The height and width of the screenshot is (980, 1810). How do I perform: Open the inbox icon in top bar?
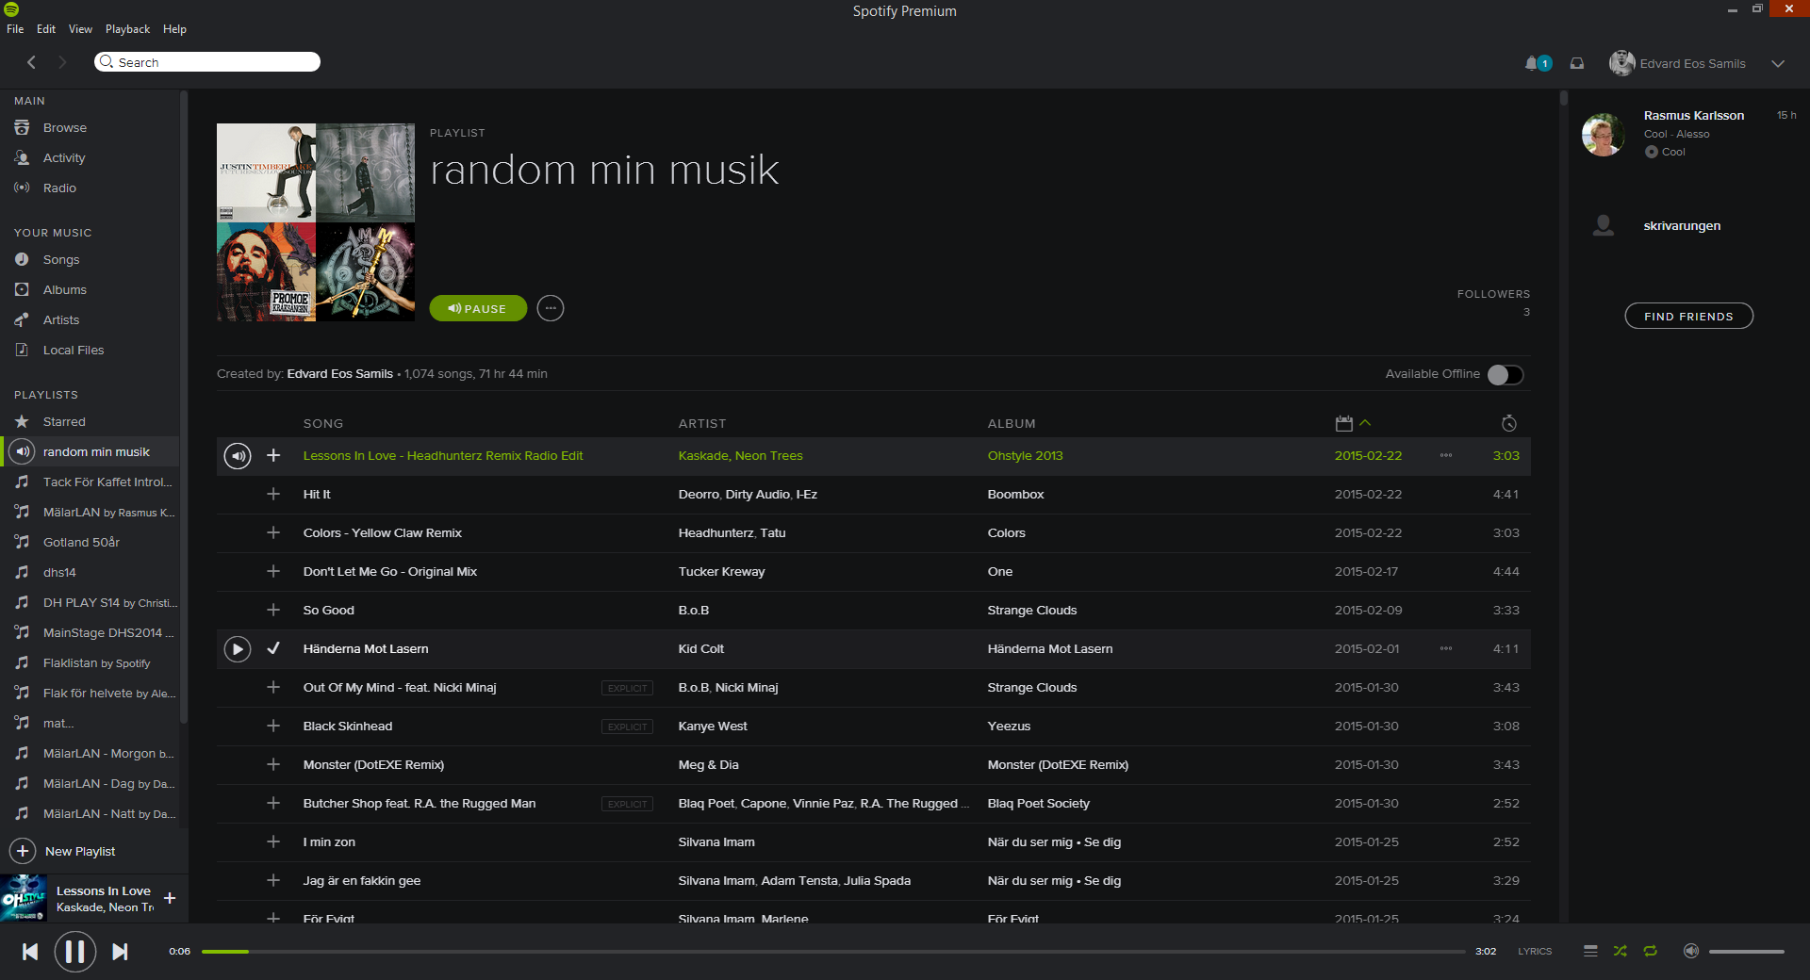coord(1577,63)
